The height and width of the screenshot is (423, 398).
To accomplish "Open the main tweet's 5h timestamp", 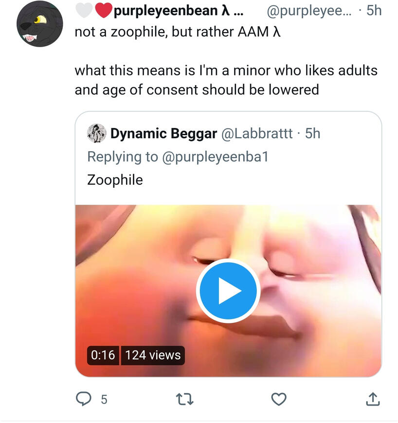I will (374, 10).
